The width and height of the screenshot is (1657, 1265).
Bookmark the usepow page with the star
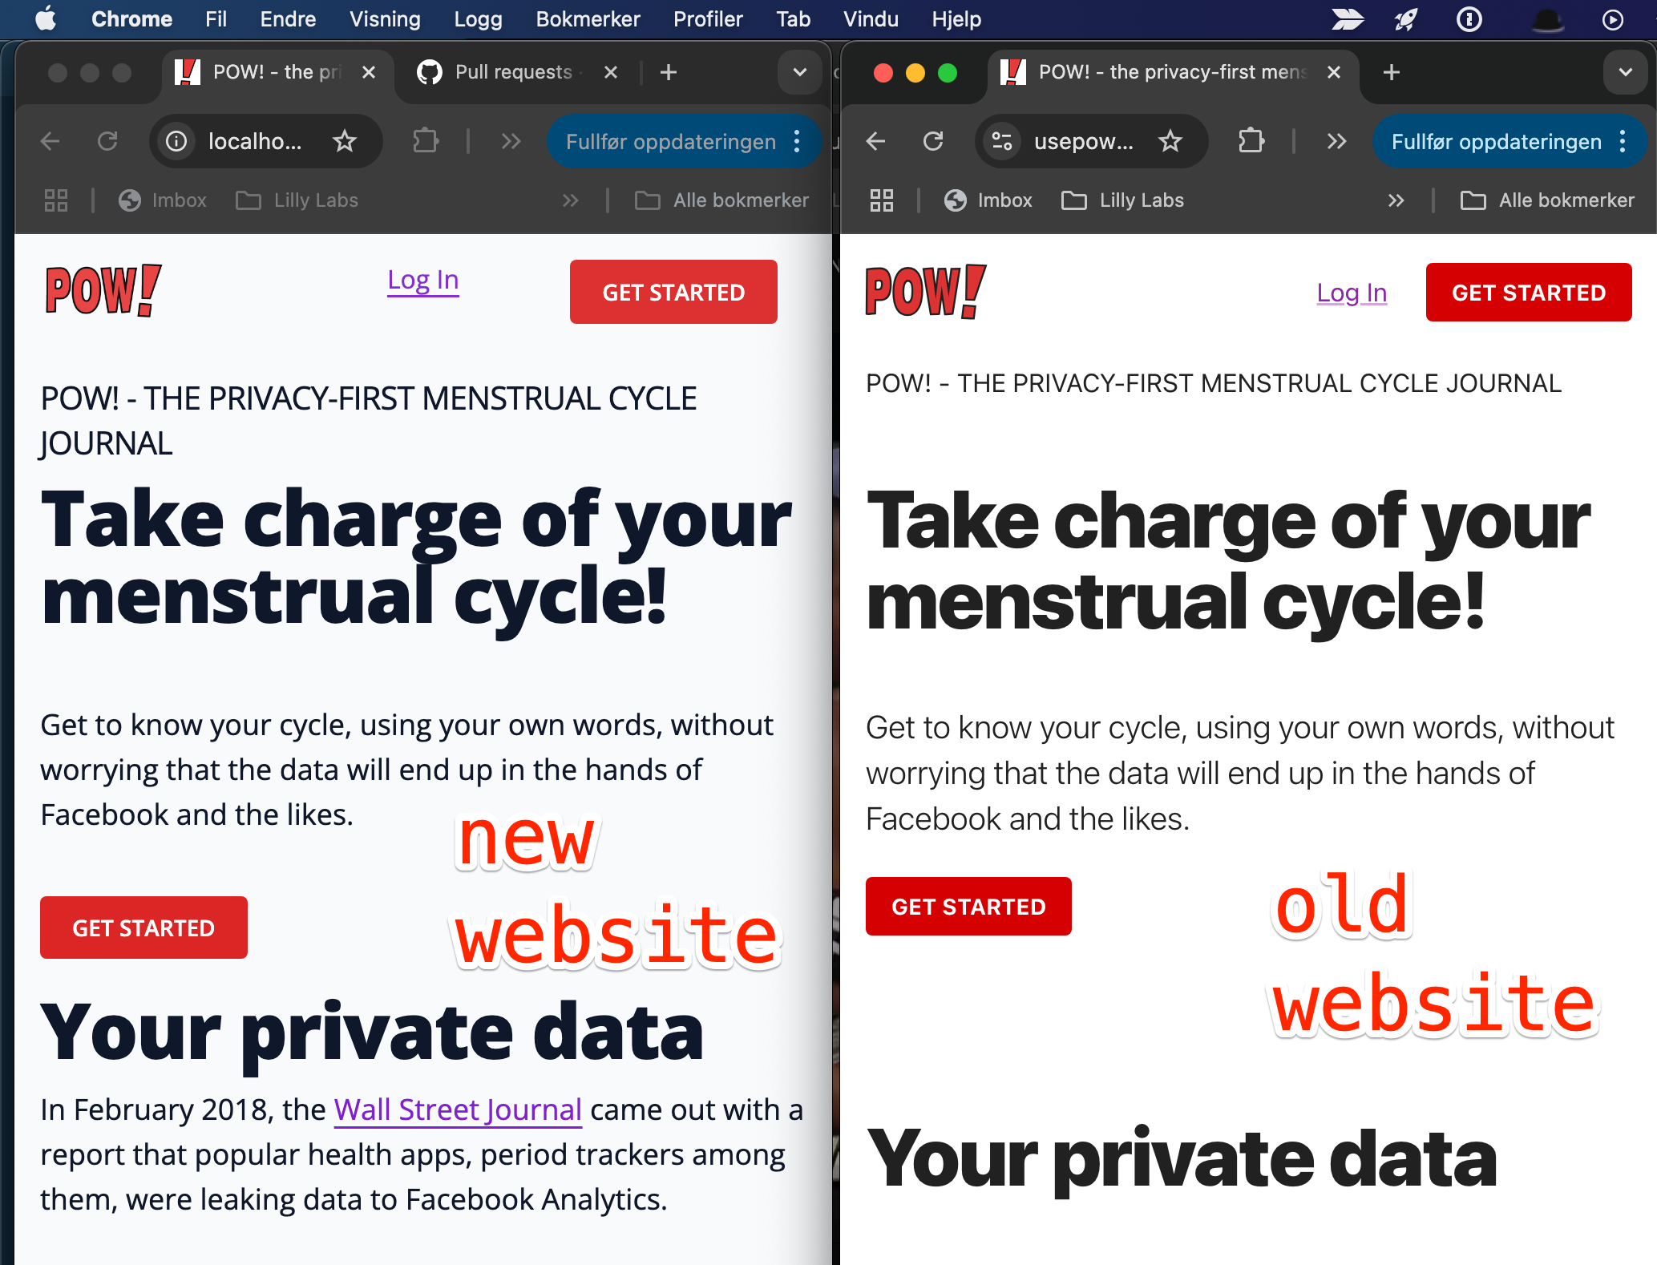[1170, 142]
